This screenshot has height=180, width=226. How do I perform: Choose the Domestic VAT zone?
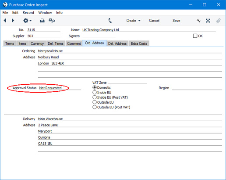[95, 87]
